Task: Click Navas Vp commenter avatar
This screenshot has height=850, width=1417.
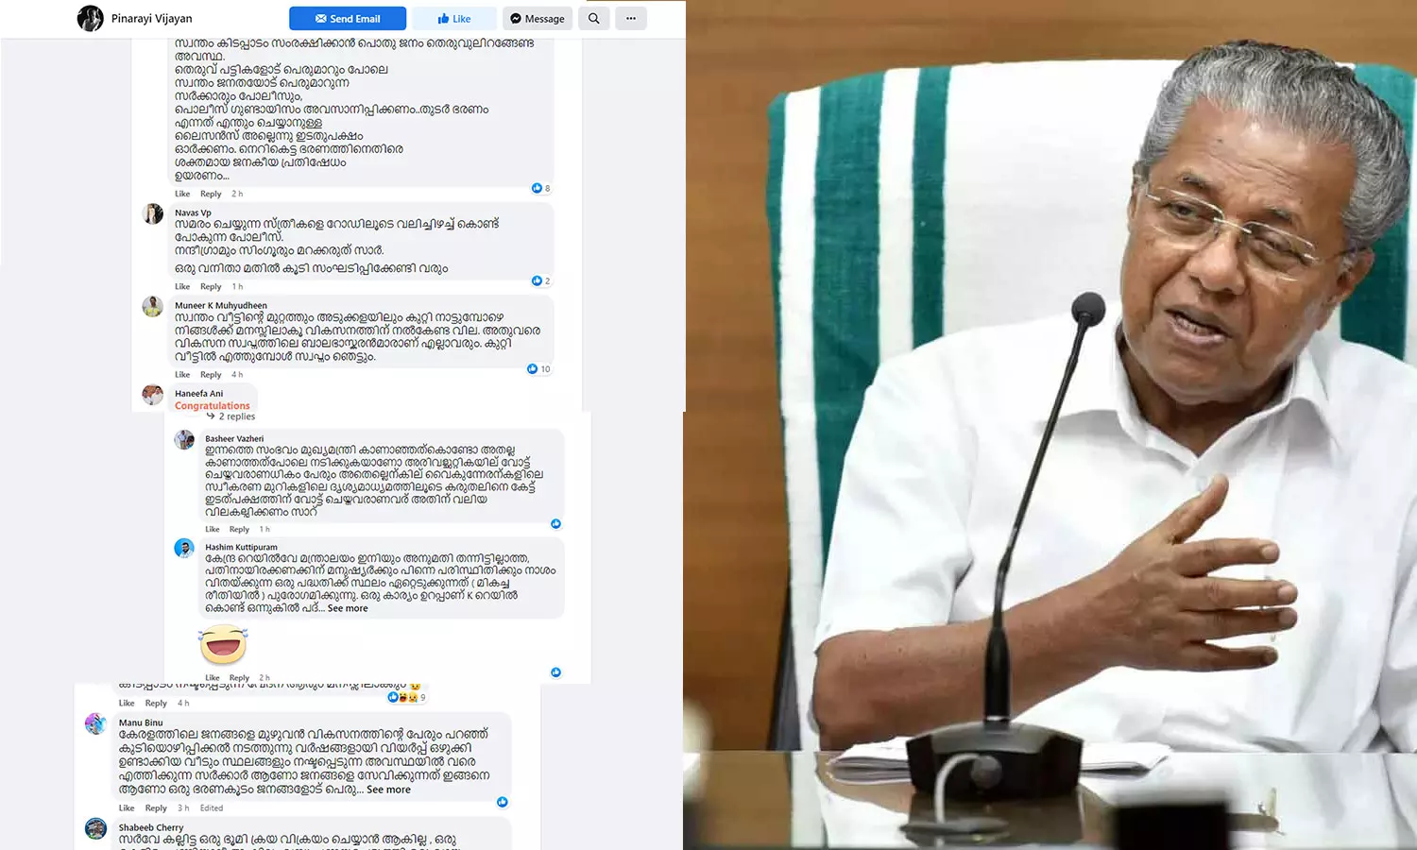Action: click(153, 214)
